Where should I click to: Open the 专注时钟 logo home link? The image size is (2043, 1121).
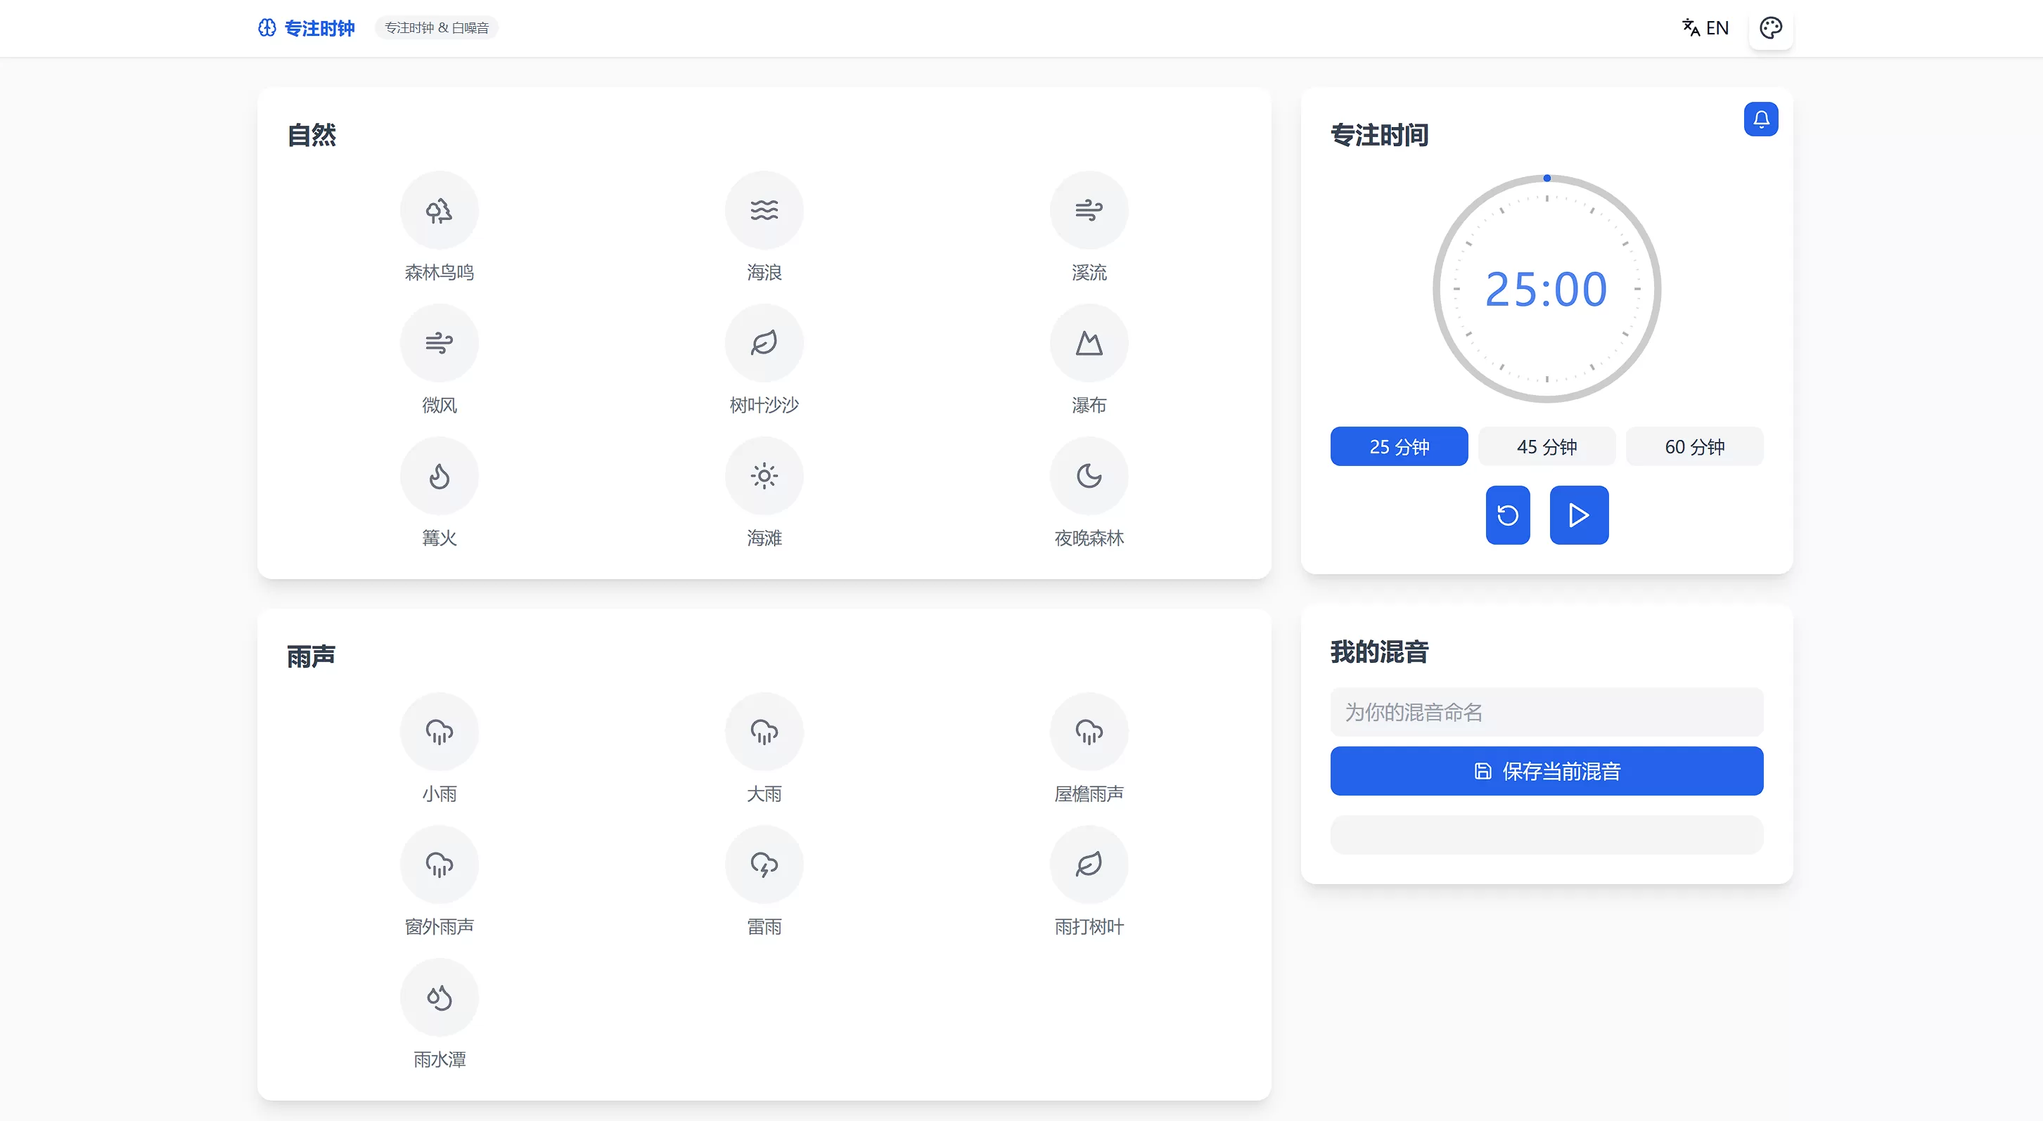[x=306, y=27]
